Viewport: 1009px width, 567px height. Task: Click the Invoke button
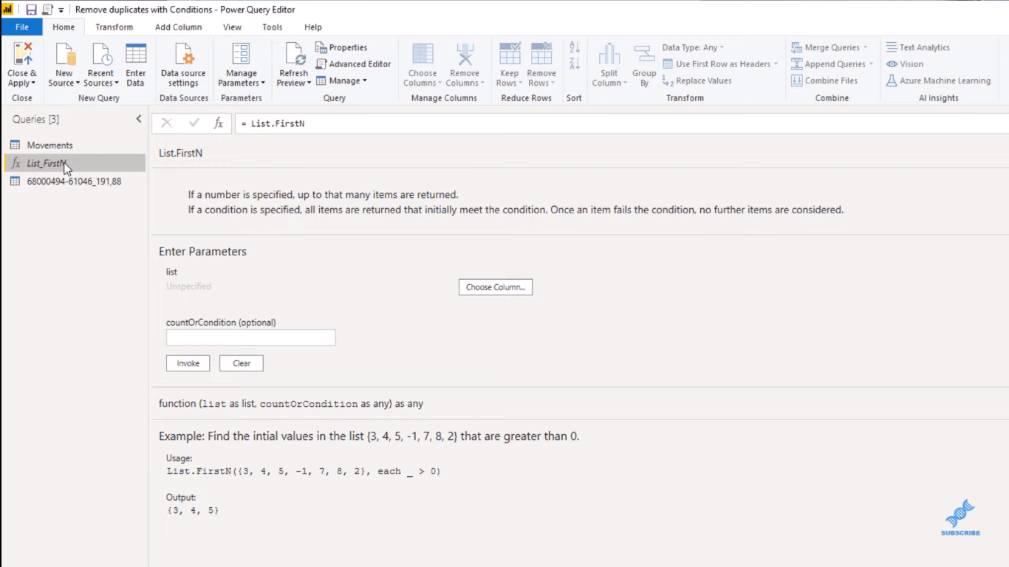[x=188, y=363]
